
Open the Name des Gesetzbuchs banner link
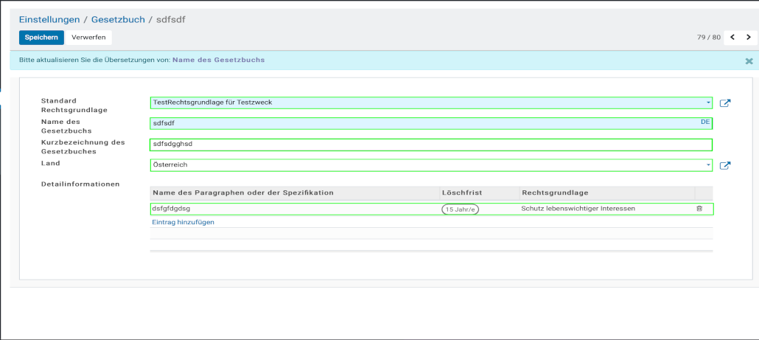pos(218,60)
